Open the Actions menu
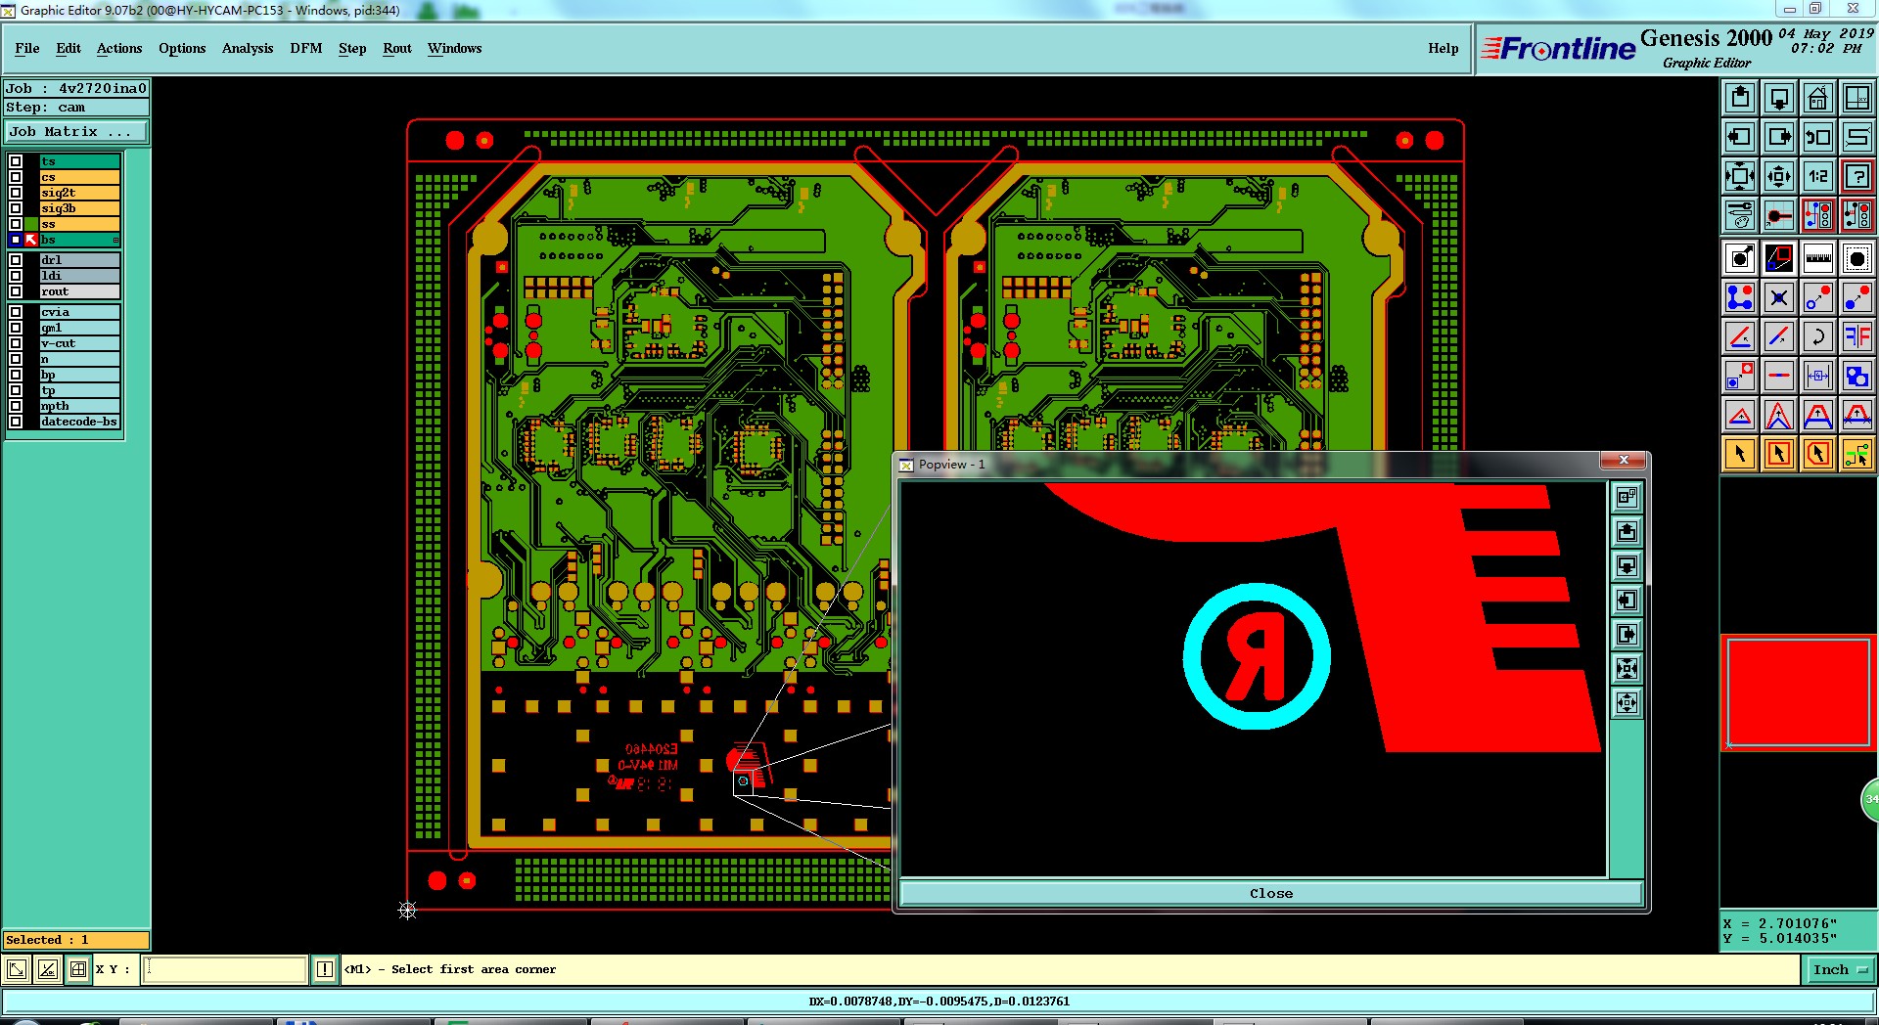 (x=119, y=48)
